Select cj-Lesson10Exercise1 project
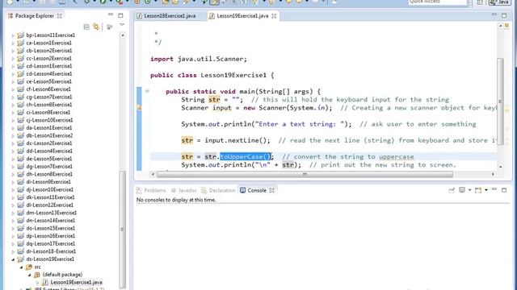 pos(49,120)
